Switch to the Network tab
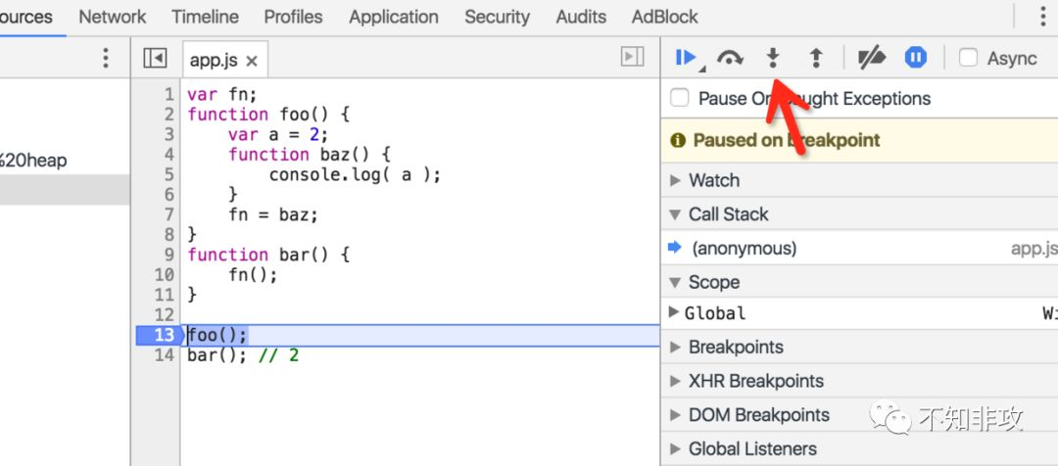 (x=112, y=17)
